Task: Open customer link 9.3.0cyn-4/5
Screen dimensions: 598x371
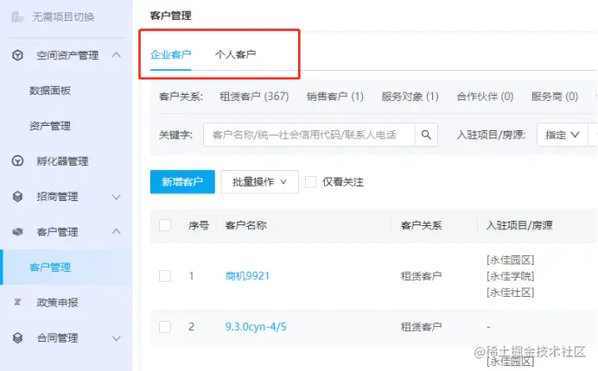Action: point(256,327)
